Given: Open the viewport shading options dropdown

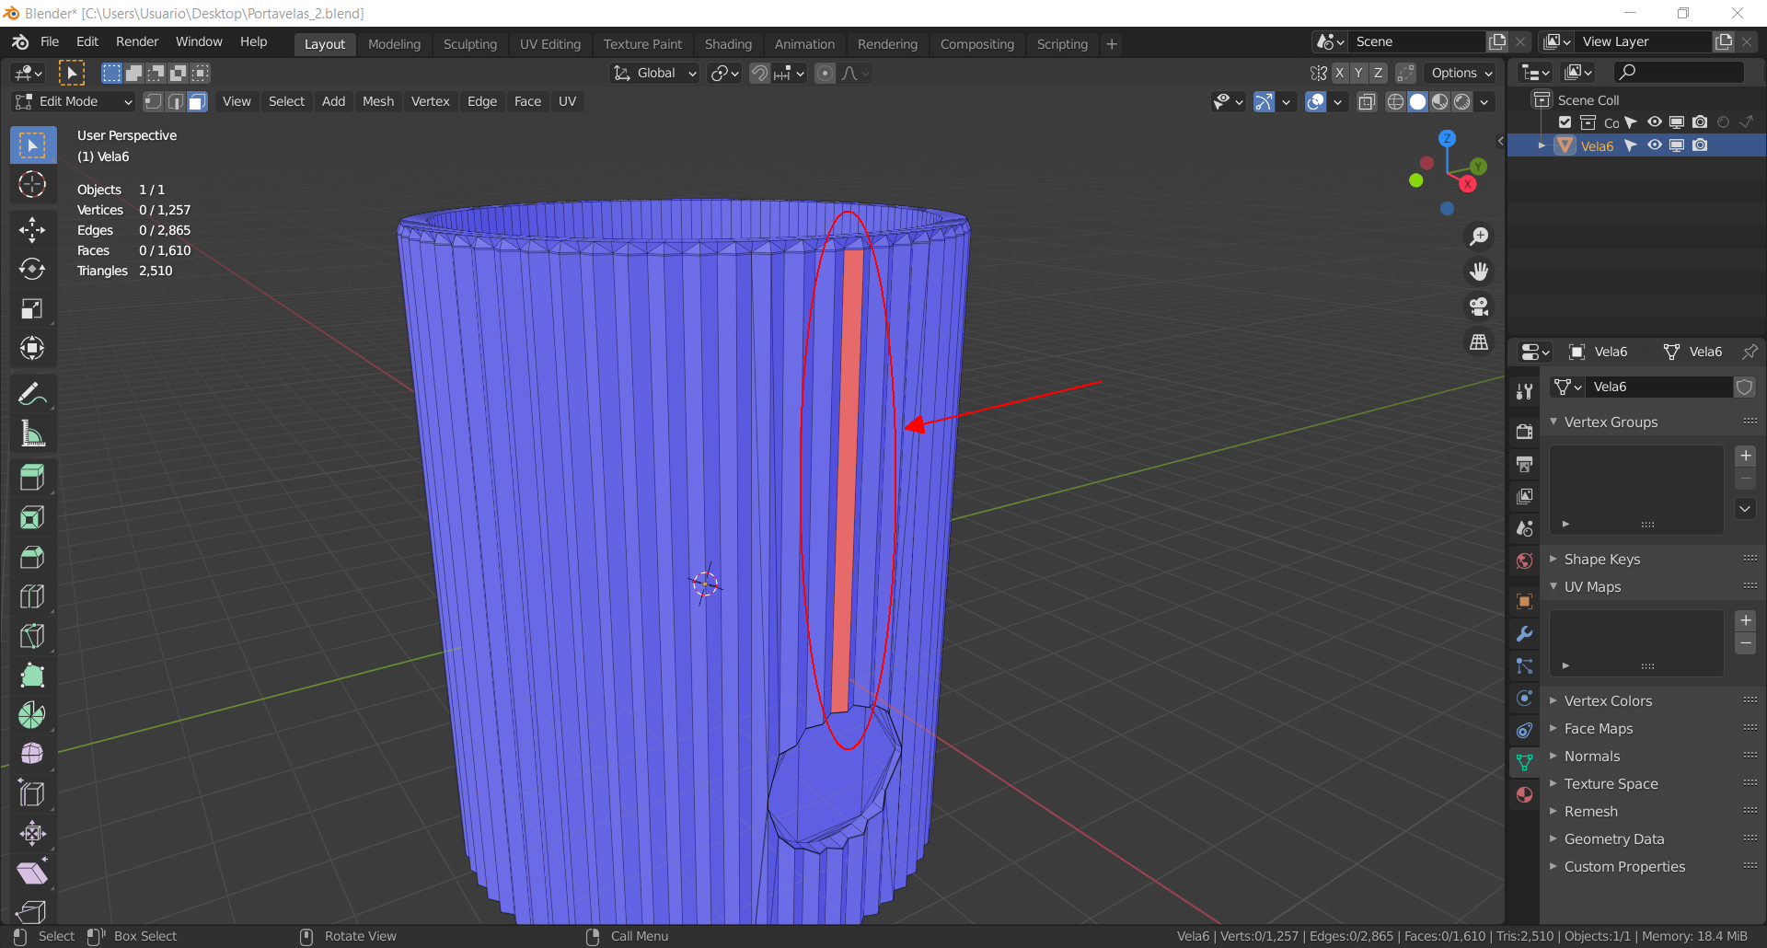Looking at the screenshot, I should [1484, 102].
